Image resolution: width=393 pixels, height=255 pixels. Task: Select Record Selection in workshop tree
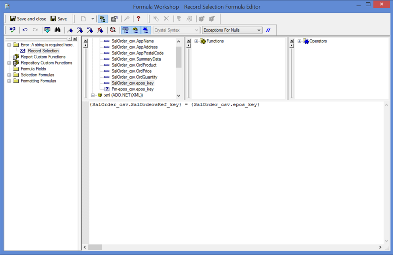[x=43, y=51]
